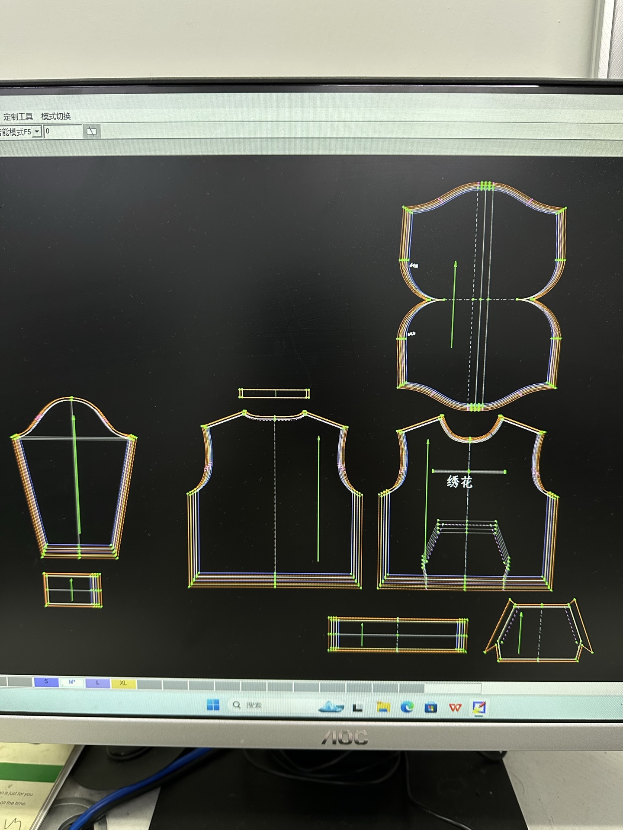Screen dimensions: 623x830
Task: Select the purple L size swatch
Action: click(98, 683)
